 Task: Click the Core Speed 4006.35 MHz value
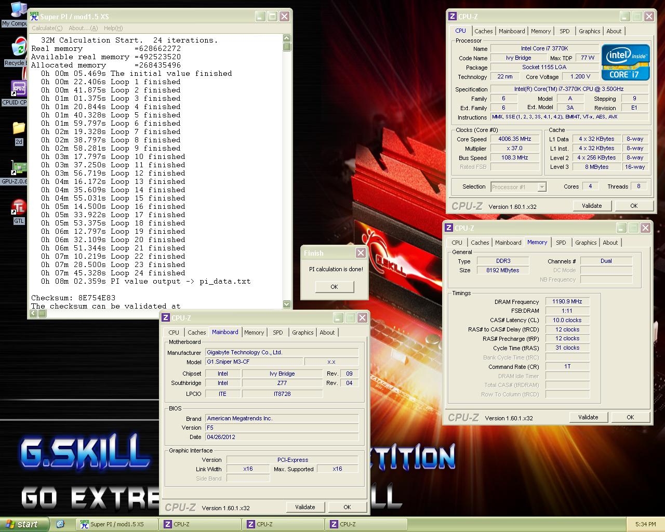click(x=514, y=139)
